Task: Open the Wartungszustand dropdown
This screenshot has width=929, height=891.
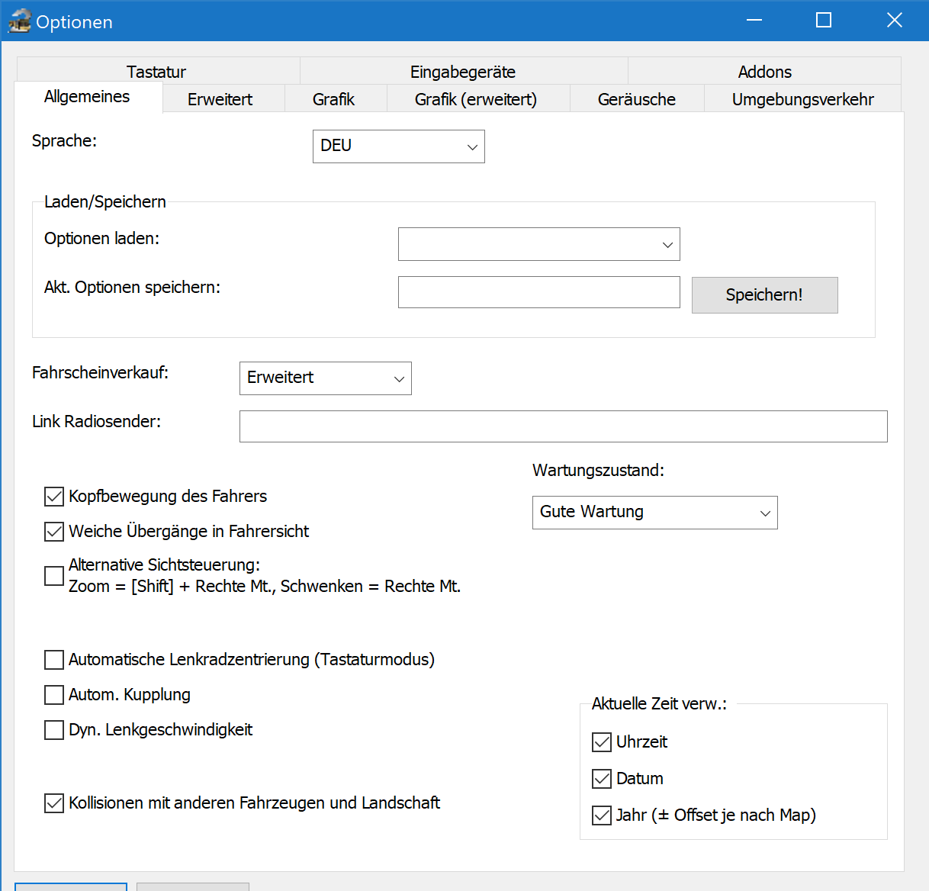Action: click(x=654, y=513)
